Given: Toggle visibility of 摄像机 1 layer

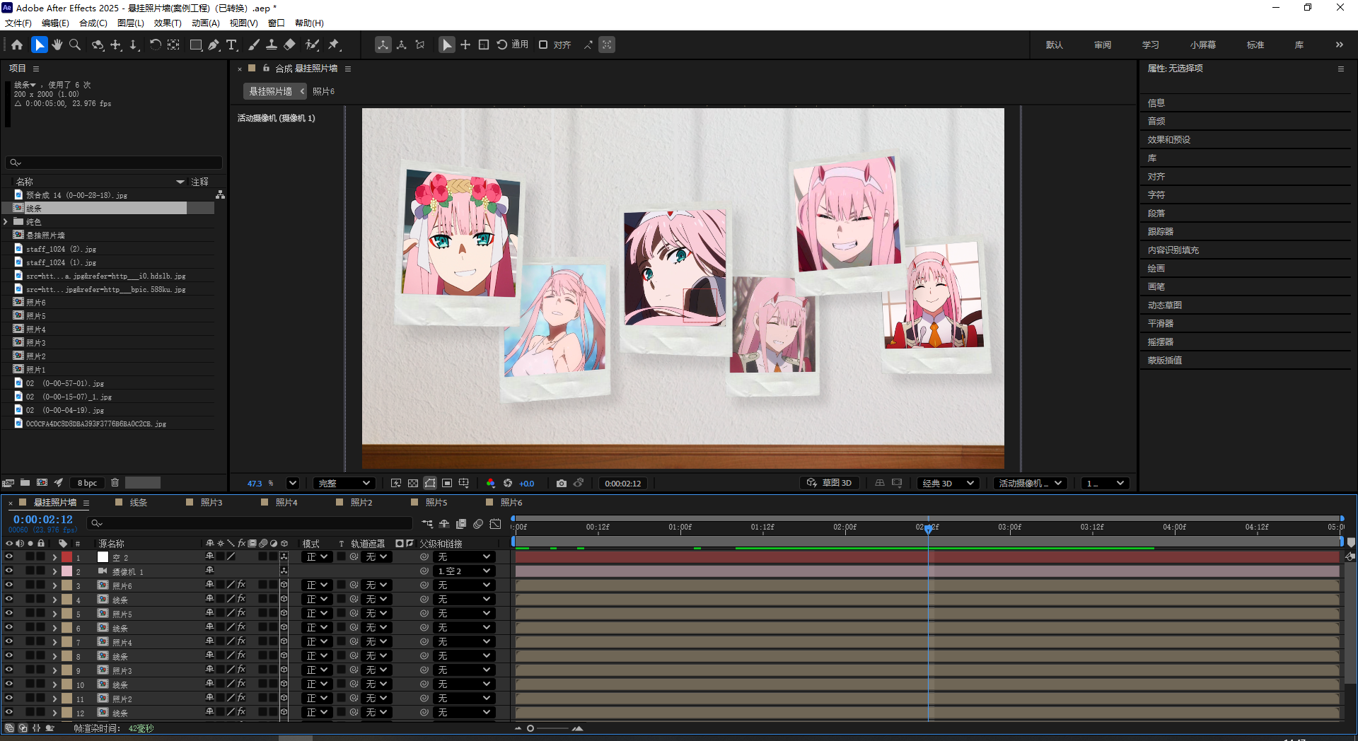Looking at the screenshot, I should (x=9, y=571).
